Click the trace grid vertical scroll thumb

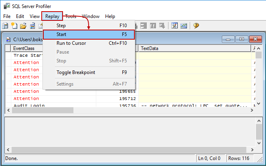(x=258, y=55)
